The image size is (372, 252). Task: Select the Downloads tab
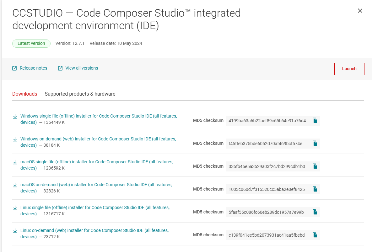click(x=25, y=94)
